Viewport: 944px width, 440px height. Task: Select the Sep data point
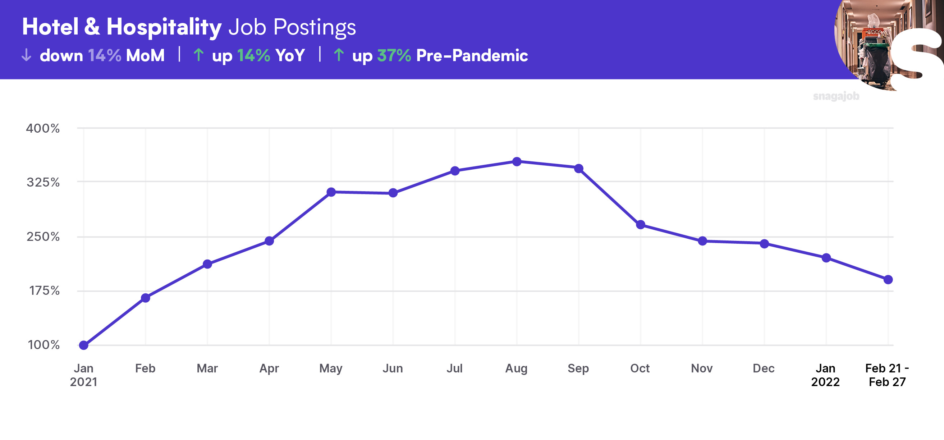click(579, 169)
